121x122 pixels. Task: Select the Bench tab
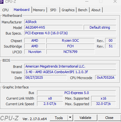coord(83,10)
